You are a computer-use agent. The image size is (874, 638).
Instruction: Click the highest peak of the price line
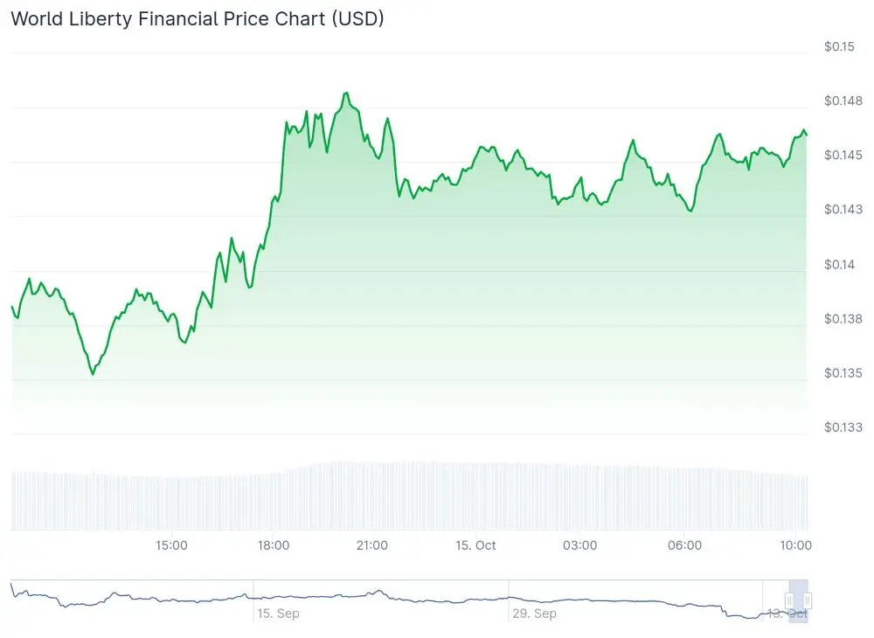click(347, 93)
